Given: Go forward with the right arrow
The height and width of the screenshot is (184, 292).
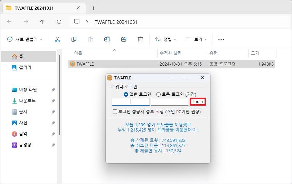Looking at the screenshot, I should pos(26,22).
